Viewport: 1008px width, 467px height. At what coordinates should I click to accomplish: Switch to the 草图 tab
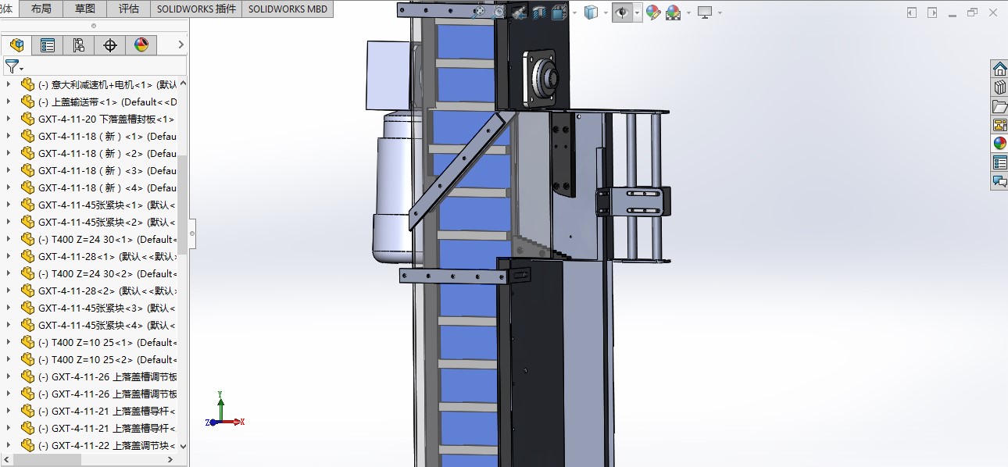click(x=85, y=9)
